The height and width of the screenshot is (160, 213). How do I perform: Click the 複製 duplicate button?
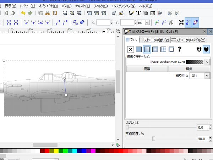tap(147, 69)
